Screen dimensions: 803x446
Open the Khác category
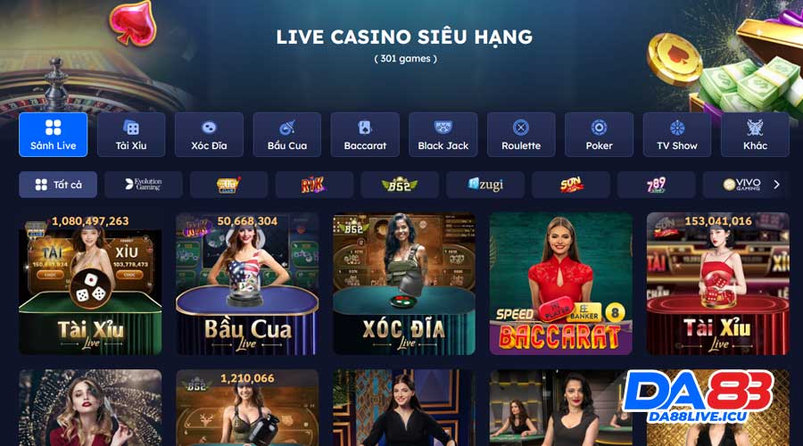(x=755, y=135)
